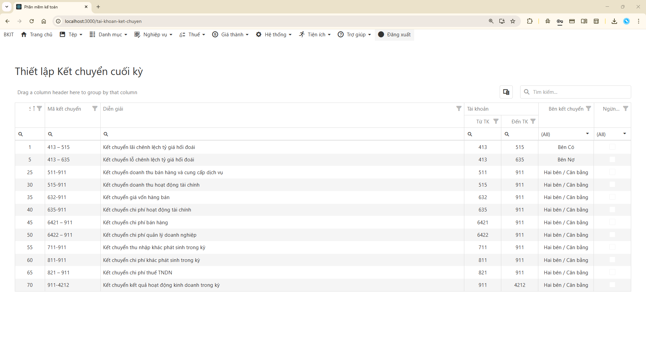
Task: Open the Nghiệp vụ menu
Action: tap(153, 35)
